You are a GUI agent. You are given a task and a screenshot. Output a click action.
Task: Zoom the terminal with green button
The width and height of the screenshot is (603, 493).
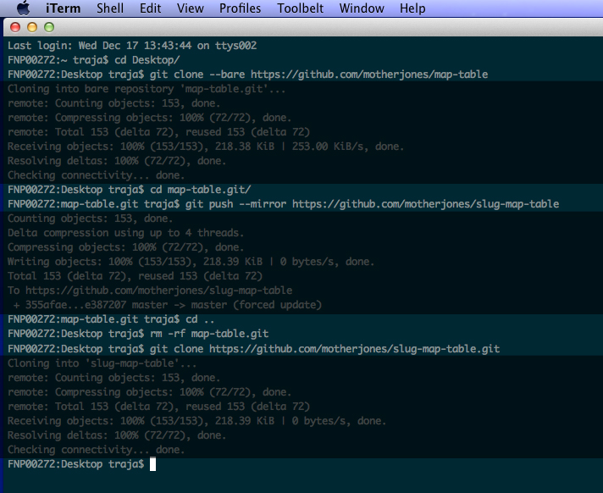pyautogui.click(x=49, y=27)
